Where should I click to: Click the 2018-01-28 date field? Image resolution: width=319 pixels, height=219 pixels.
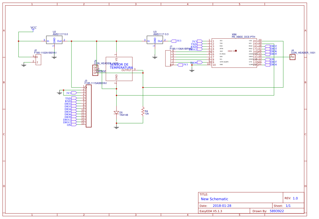point(222,206)
